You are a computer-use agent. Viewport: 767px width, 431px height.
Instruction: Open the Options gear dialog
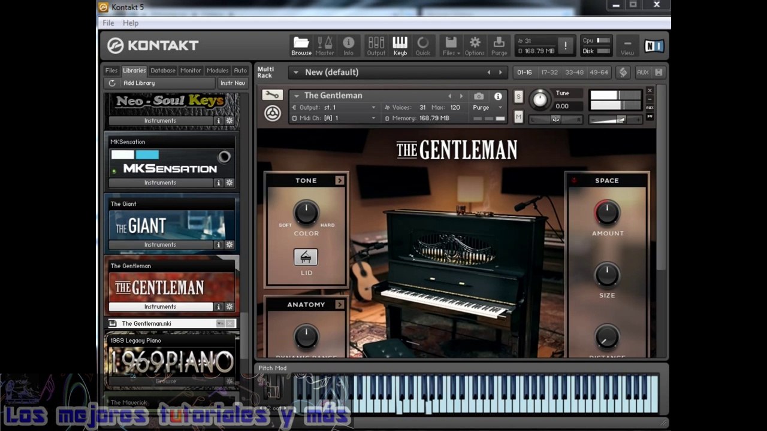coord(475,45)
